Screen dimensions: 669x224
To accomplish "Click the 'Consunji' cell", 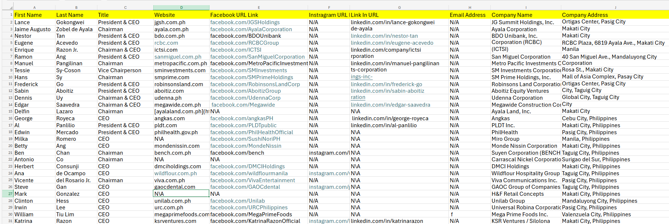I will (76, 166).
